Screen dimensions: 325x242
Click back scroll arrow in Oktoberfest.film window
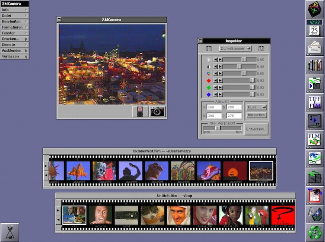(46, 175)
